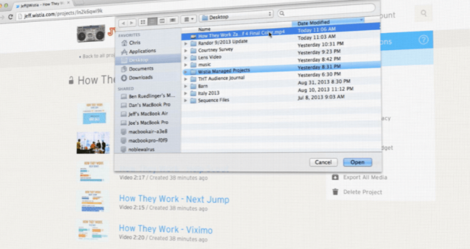Open the Desktop location popup menu
Screen dimensions: 470x249
(237, 16)
